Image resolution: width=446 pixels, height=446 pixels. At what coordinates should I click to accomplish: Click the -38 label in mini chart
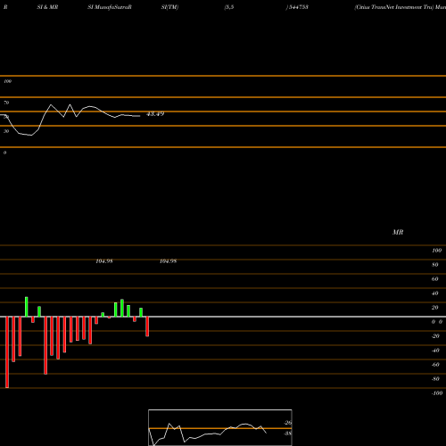click(x=288, y=434)
